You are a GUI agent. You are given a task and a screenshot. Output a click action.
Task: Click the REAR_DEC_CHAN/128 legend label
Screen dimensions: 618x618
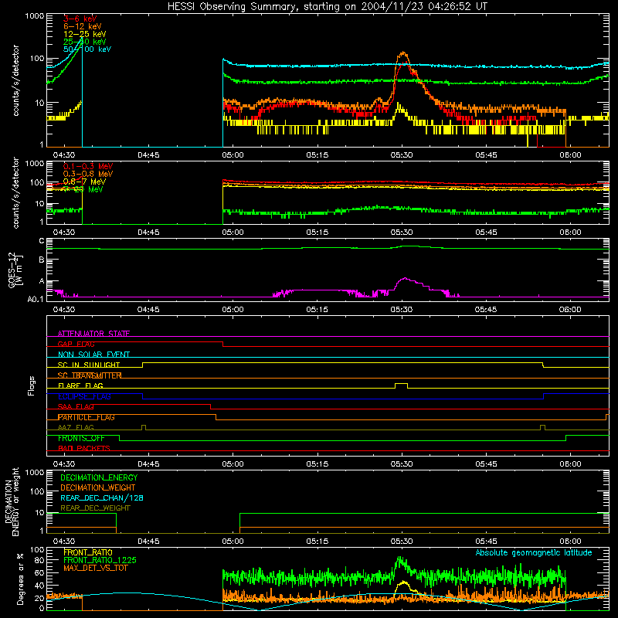(x=102, y=497)
